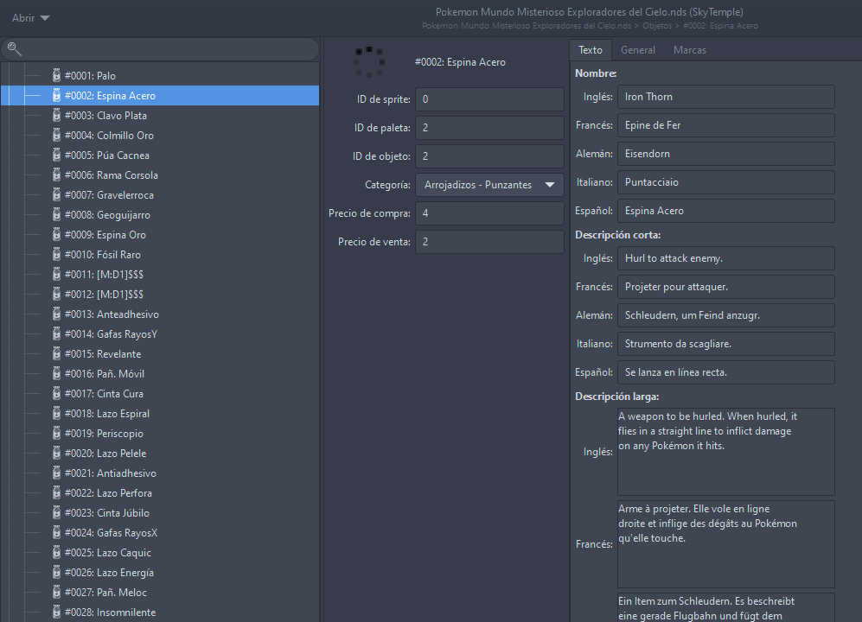Click the icon beside #0018: Lazo Espiral
The height and width of the screenshot is (622, 862).
[x=56, y=414]
